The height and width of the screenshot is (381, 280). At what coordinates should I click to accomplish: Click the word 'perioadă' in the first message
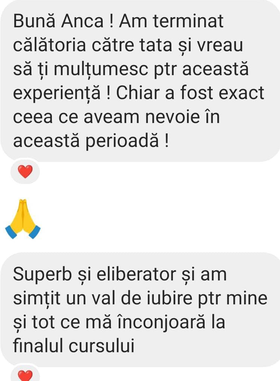122,141
